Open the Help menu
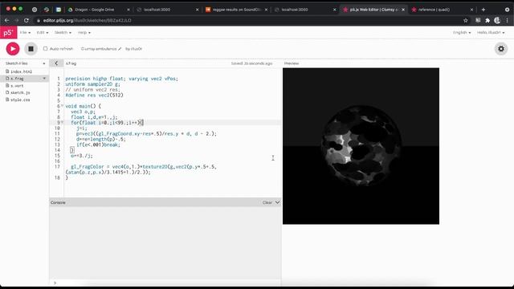 pos(84,32)
